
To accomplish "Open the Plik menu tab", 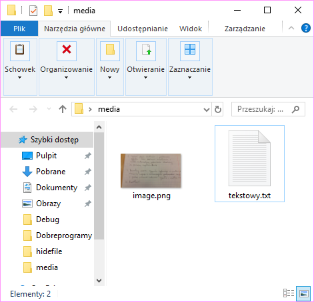I will pyautogui.click(x=19, y=29).
